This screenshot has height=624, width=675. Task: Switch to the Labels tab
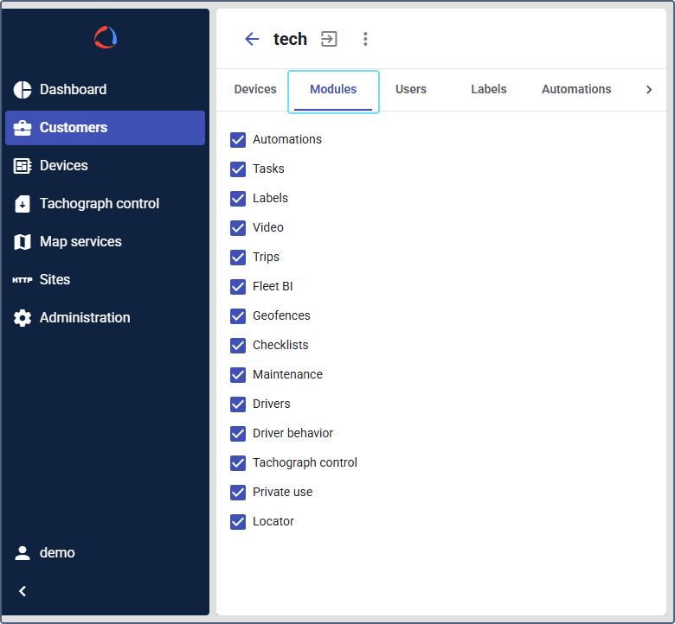pos(488,90)
